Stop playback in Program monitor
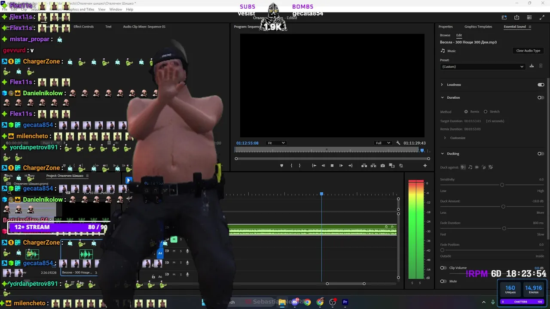Viewport: 550px width, 309px height. pyautogui.click(x=332, y=166)
